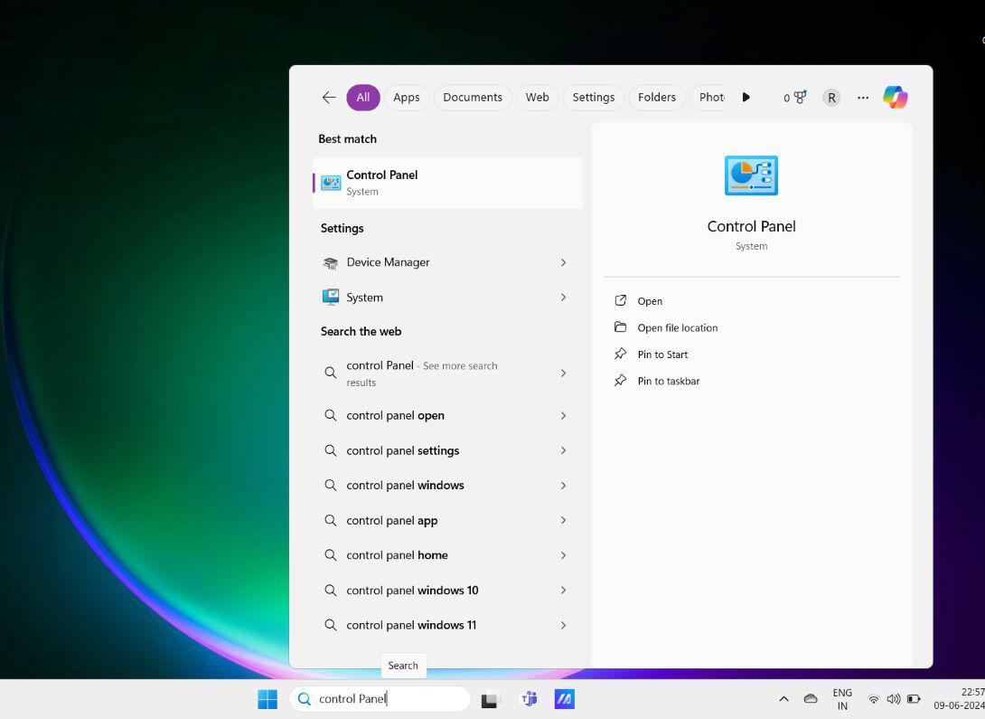985x719 pixels.
Task: Expand chevron beside control panel app
Action: pos(564,520)
